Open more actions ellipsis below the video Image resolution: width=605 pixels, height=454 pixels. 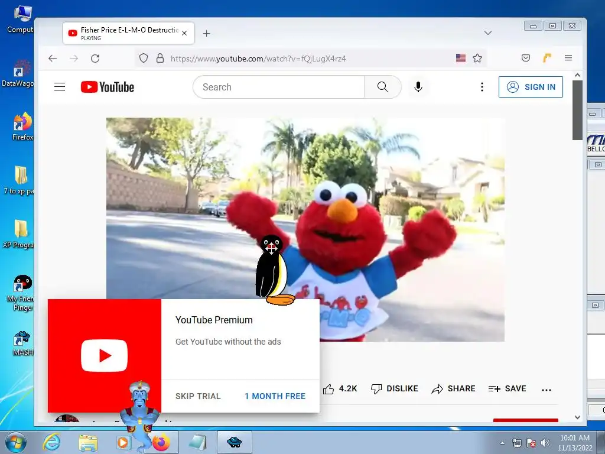(547, 390)
